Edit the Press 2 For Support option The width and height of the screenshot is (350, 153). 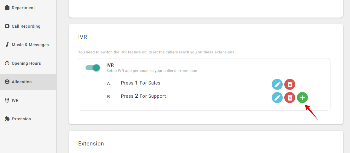pos(277,97)
